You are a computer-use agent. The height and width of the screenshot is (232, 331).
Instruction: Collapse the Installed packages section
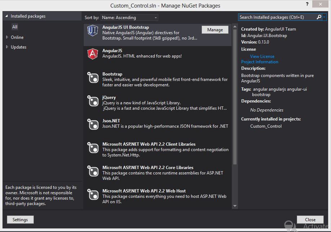pos(6,17)
